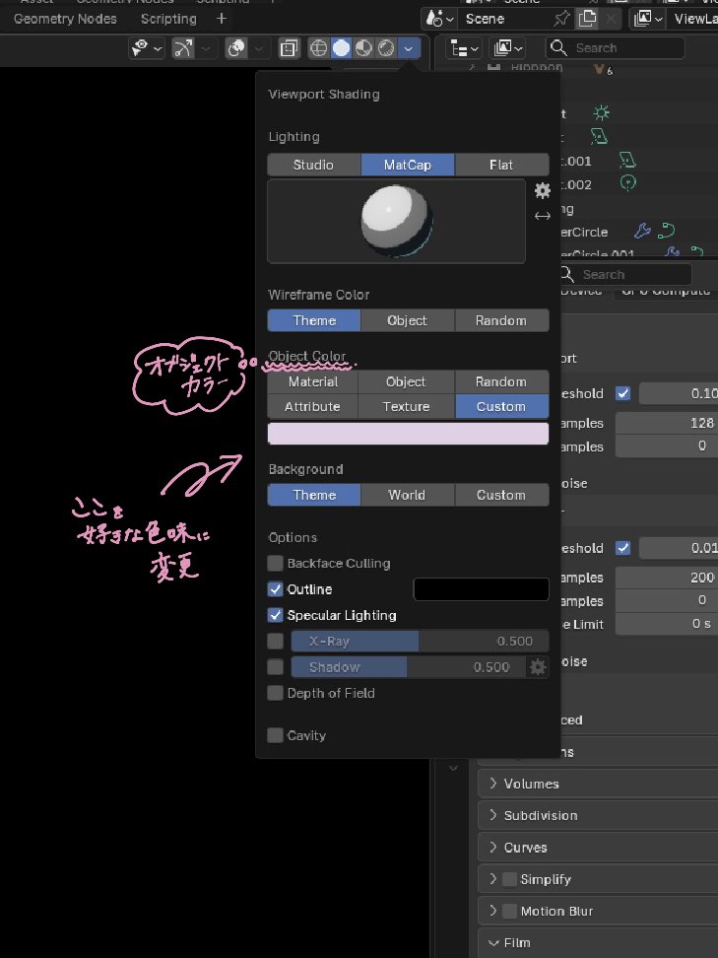
Task: Open the MatCap preferences gear icon
Action: (x=542, y=190)
